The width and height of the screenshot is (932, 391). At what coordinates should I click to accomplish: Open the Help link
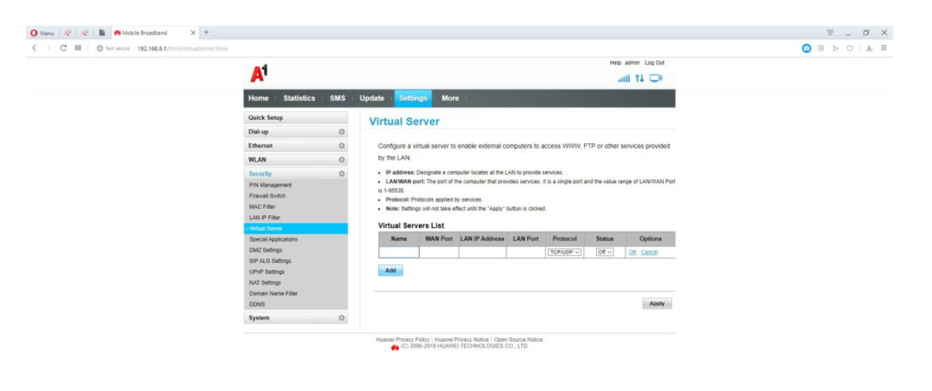[615, 62]
